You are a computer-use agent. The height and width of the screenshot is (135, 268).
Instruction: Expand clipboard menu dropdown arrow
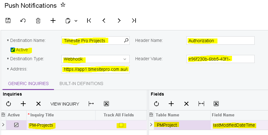point(76,21)
